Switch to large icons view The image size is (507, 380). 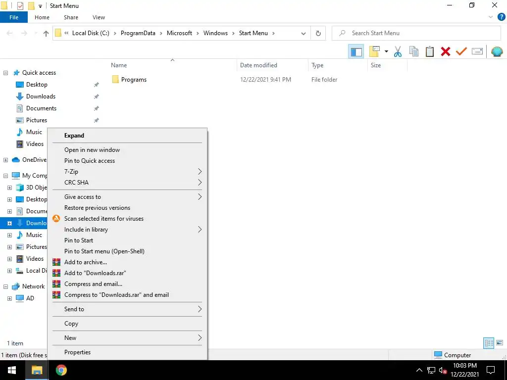click(500, 343)
